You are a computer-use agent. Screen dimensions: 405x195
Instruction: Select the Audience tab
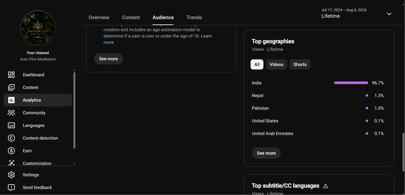163,17
